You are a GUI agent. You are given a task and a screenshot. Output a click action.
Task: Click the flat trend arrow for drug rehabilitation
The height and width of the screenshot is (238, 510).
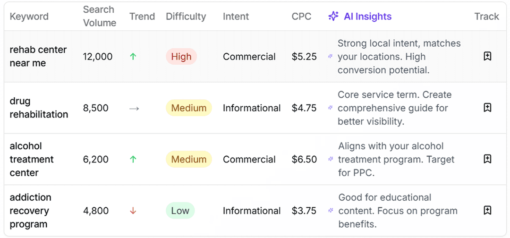coord(134,108)
